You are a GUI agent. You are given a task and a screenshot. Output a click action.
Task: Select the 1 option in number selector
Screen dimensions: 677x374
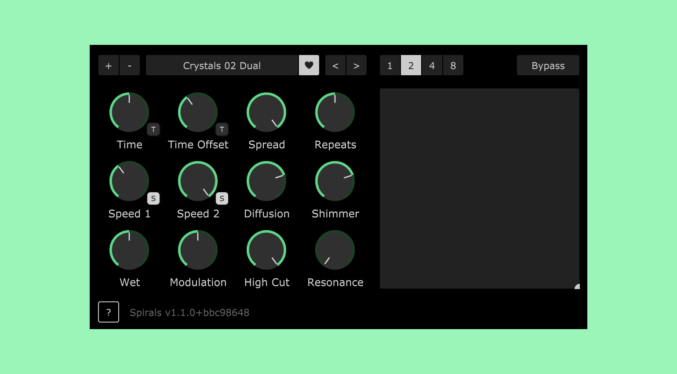[x=390, y=65]
